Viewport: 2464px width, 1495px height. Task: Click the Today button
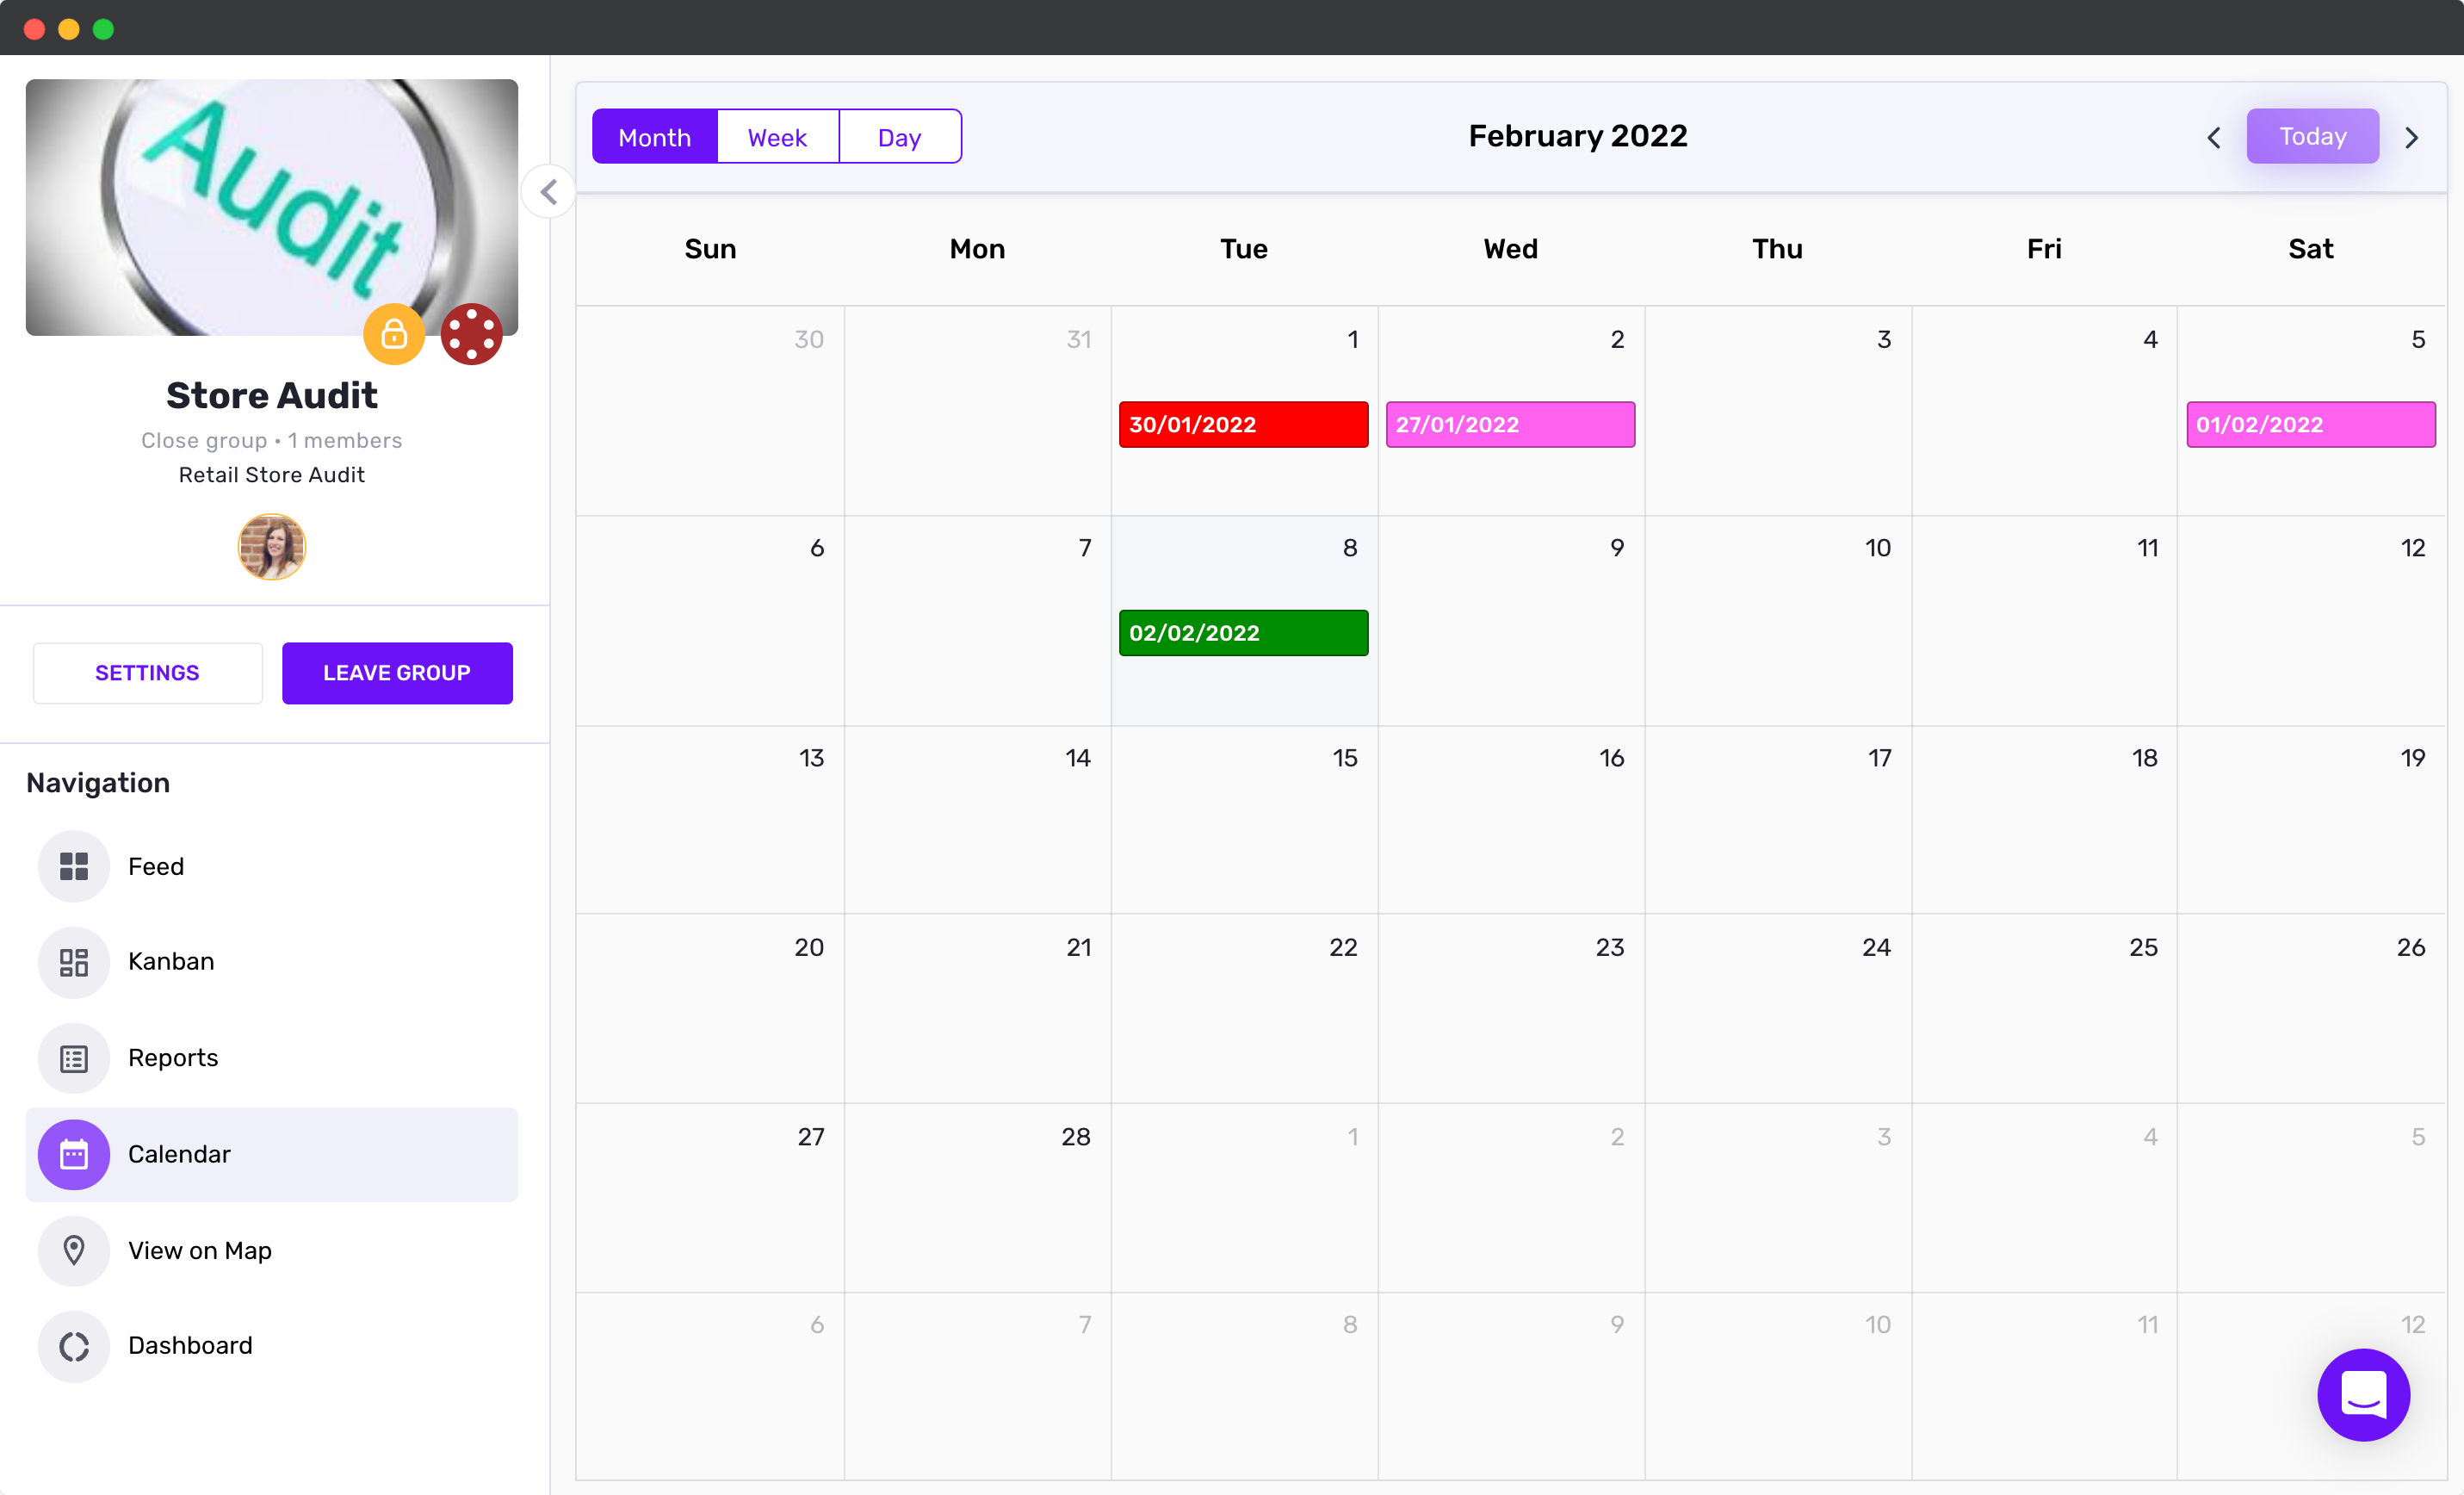[2312, 136]
